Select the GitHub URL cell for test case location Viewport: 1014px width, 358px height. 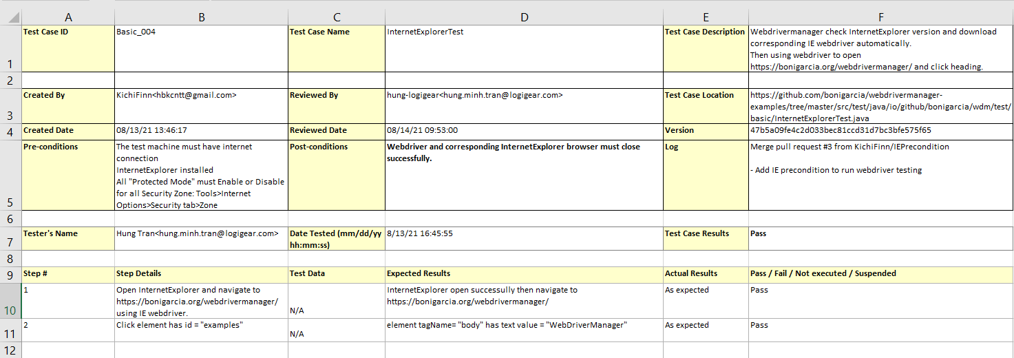coord(880,106)
